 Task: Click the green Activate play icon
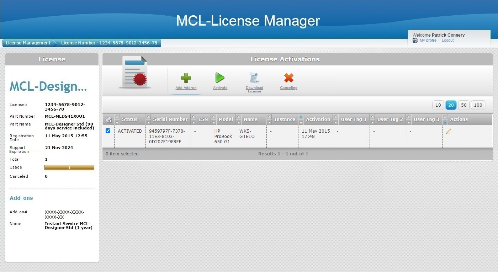[x=220, y=78]
